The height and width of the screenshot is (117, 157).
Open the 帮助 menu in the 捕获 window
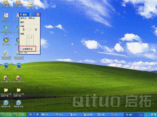(32, 18)
